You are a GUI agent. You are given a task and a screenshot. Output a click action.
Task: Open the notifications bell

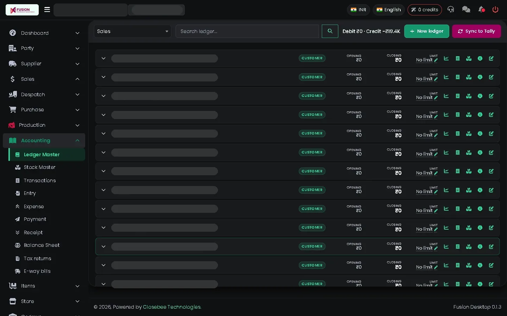tap(481, 9)
